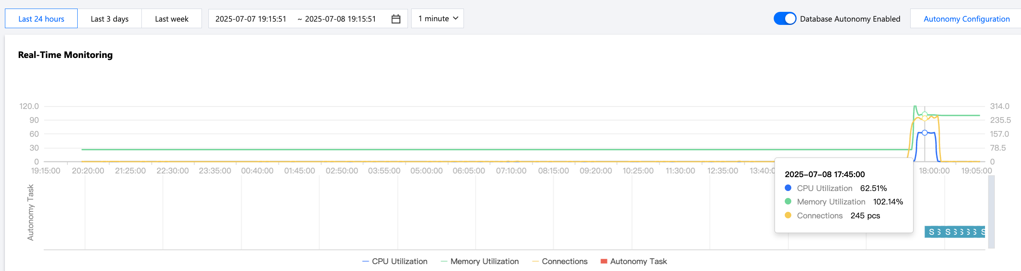Switch to Last 24 hours tab
Viewport: 1021px width, 271px height.
point(41,18)
